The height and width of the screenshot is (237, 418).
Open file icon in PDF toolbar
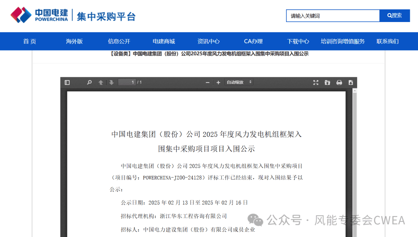[x=327, y=82]
